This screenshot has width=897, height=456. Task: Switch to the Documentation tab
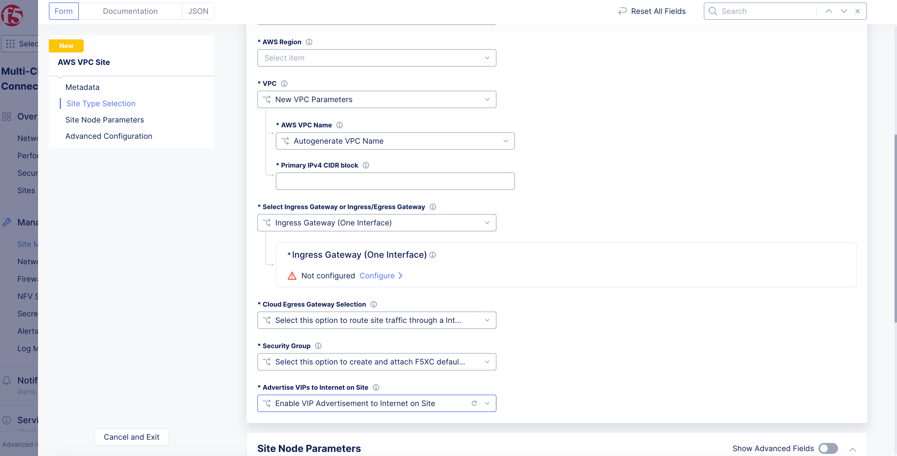click(x=130, y=11)
